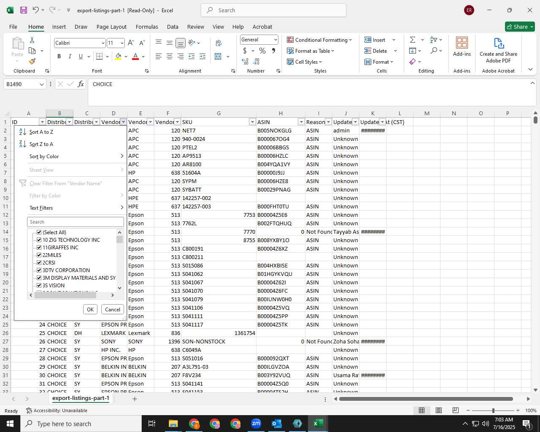Open the fill color yellow swatch
This screenshot has width=540, height=432.
(x=118, y=57)
